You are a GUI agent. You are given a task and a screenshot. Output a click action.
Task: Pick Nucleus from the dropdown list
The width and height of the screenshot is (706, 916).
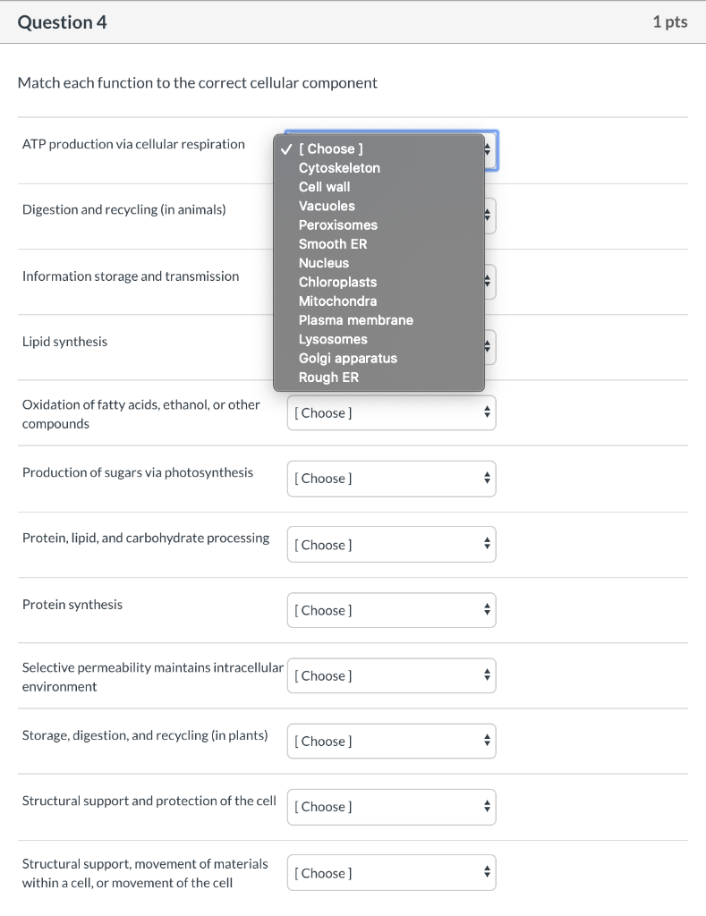[324, 263]
